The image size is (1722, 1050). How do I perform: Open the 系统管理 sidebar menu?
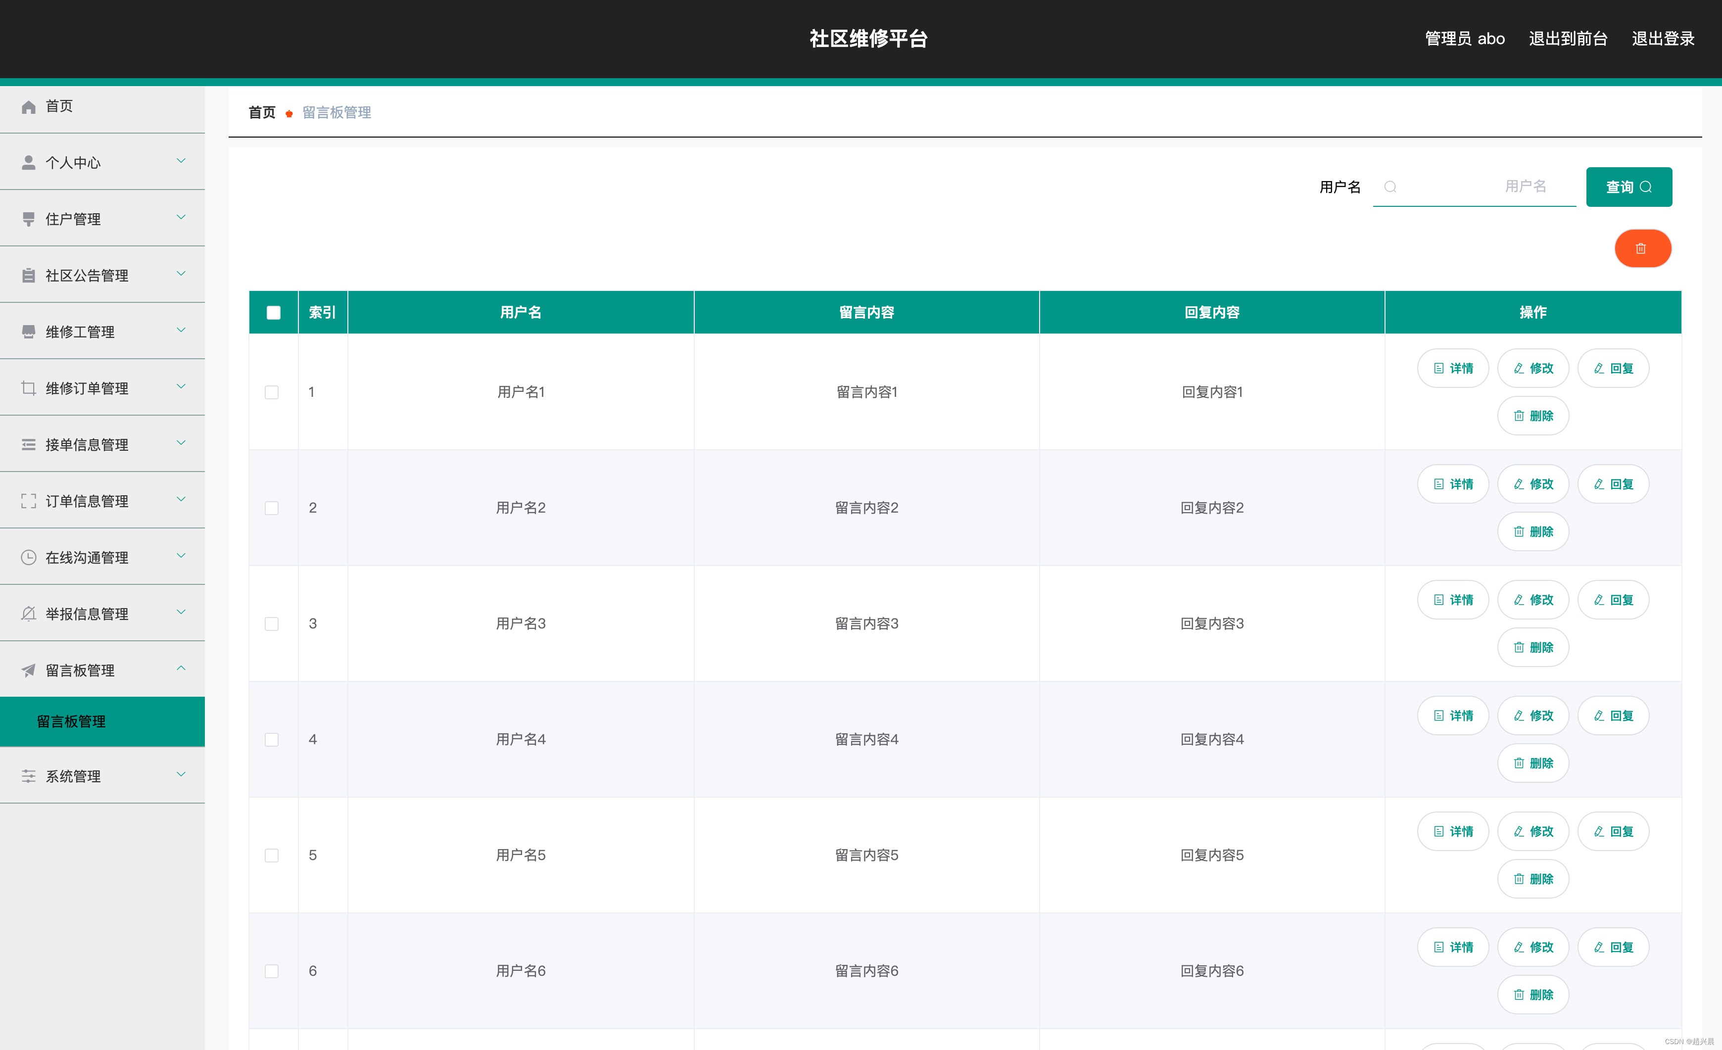[102, 776]
